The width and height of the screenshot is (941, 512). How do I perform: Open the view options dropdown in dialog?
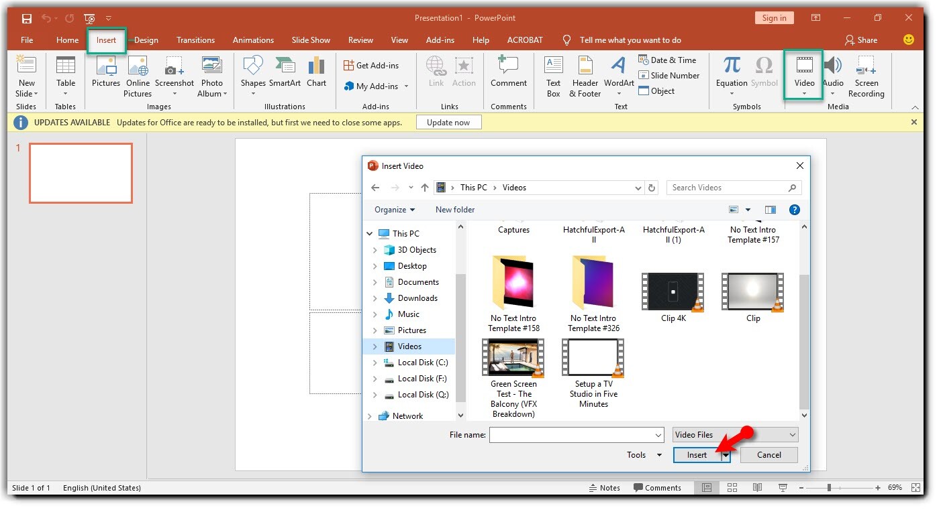pos(748,210)
